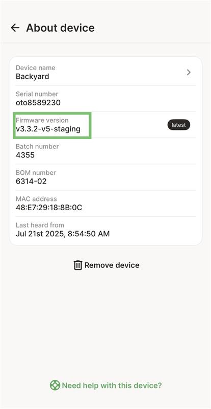Tap the MAC address label
The height and width of the screenshot is (409, 211).
pyautogui.click(x=36, y=199)
